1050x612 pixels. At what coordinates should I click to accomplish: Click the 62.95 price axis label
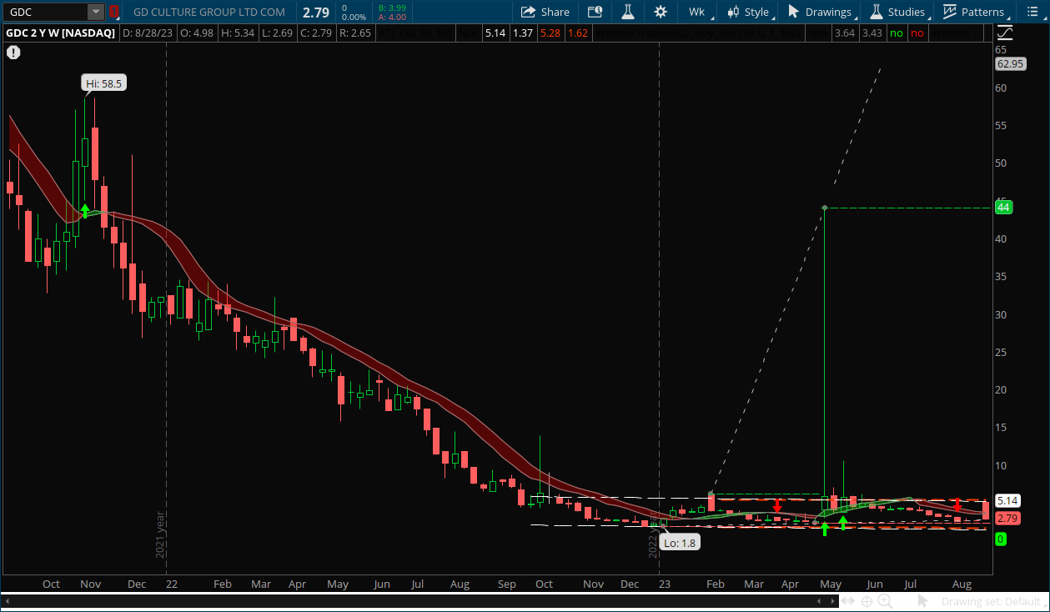click(x=1009, y=63)
